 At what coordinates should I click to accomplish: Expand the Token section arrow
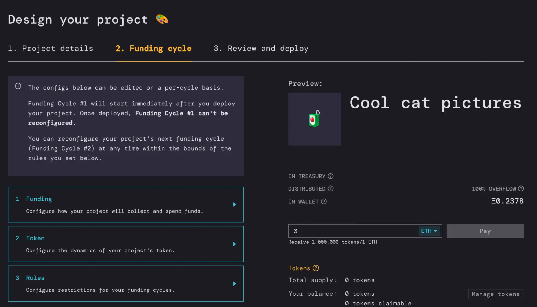pyautogui.click(x=235, y=244)
